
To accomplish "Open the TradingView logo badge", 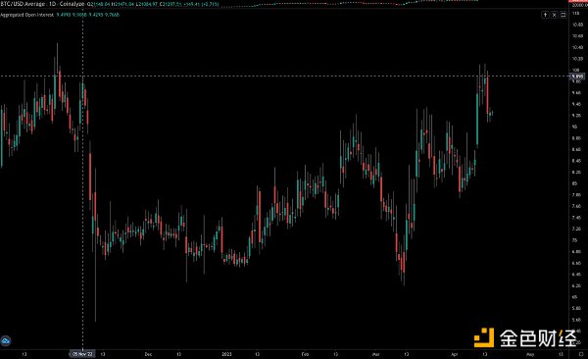I will 5,341.
